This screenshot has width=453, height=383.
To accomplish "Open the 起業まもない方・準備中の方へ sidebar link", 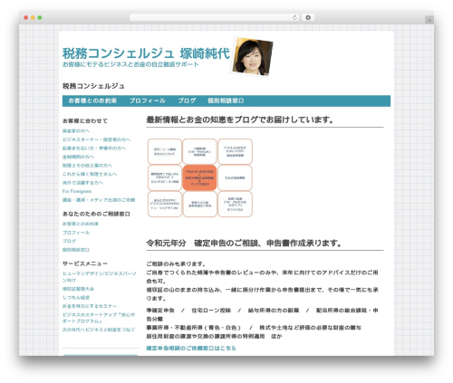I will coord(94,148).
